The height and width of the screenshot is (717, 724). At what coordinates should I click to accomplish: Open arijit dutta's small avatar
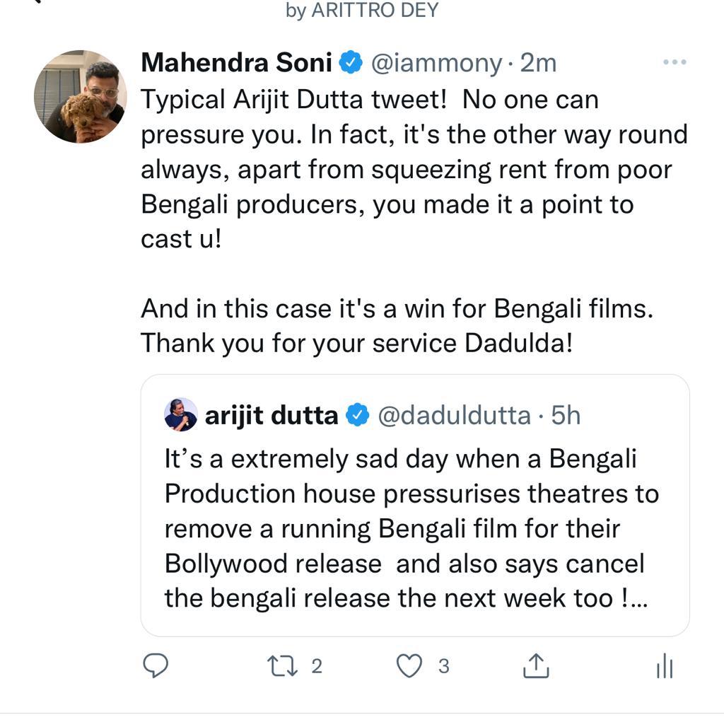point(181,414)
